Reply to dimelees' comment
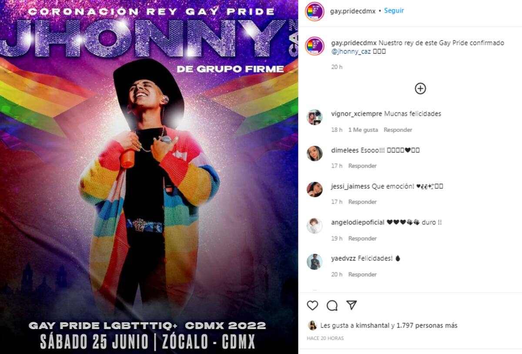Viewport: 522px width, 354px height. pos(362,166)
